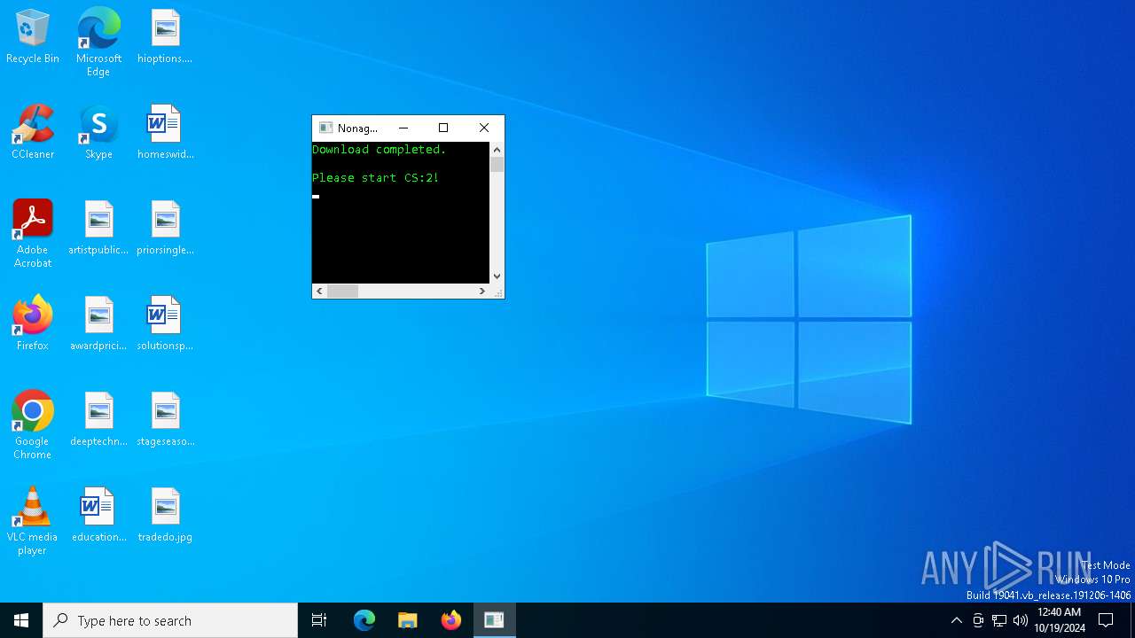Minimize the Nonag console window
The height and width of the screenshot is (638, 1135).
coord(403,128)
